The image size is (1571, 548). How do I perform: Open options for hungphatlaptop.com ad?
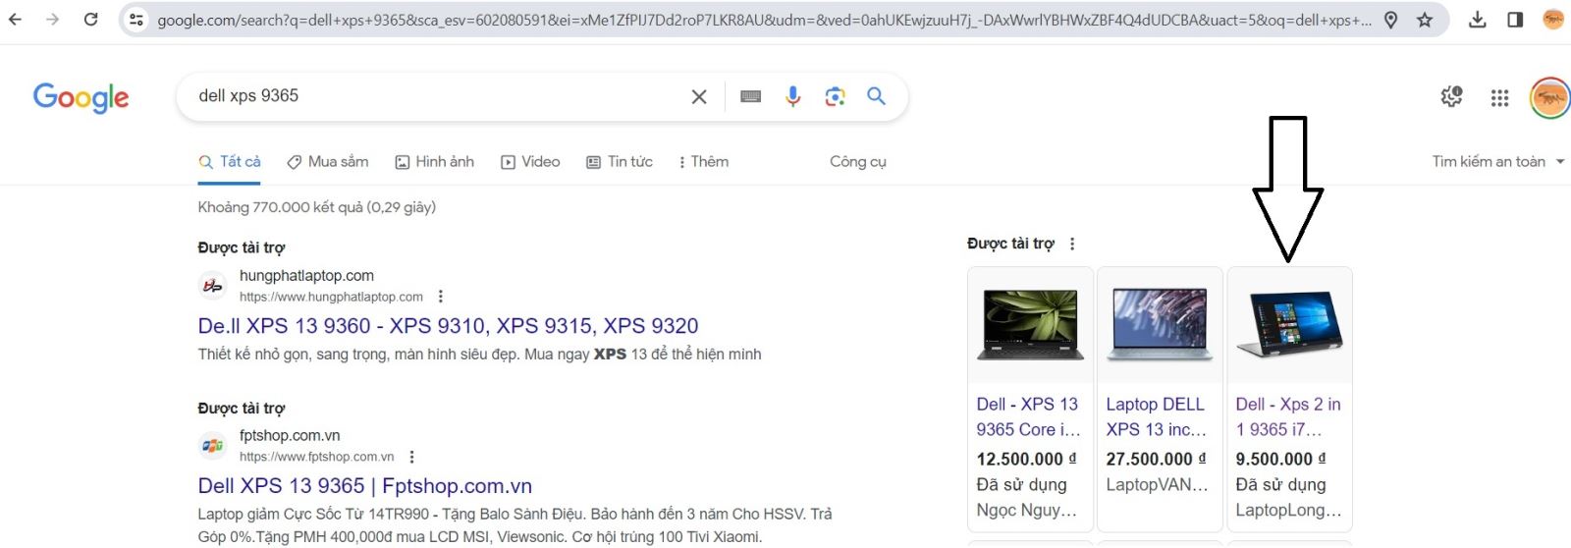coord(441,297)
